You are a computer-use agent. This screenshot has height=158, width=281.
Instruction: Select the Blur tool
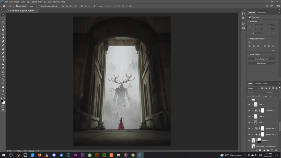[3, 64]
